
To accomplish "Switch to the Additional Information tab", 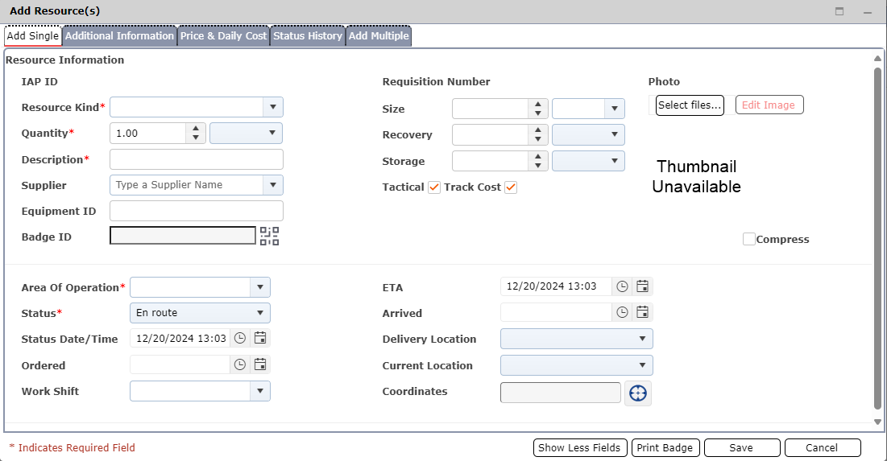I will 119,35.
